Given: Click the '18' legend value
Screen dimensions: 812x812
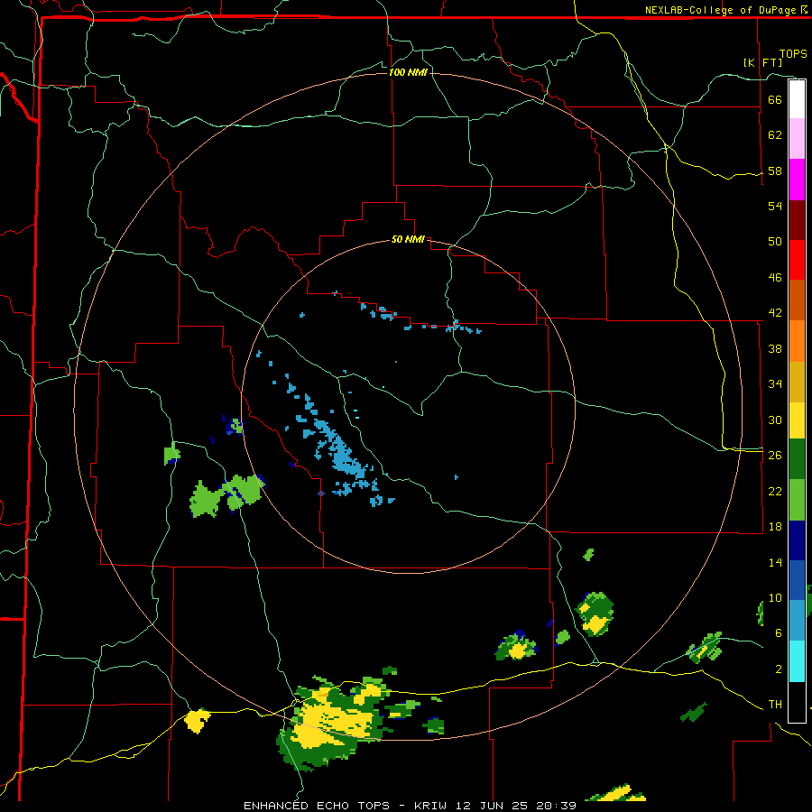Looking at the screenshot, I should click(775, 527).
